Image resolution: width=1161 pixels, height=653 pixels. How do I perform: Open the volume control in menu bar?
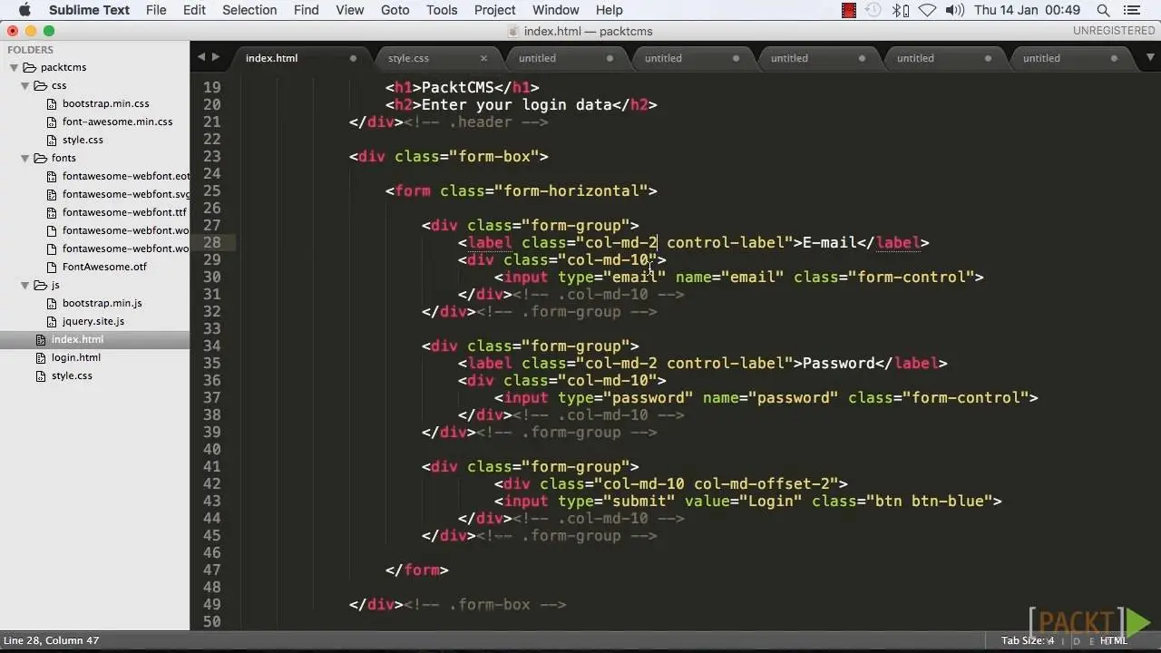(954, 10)
